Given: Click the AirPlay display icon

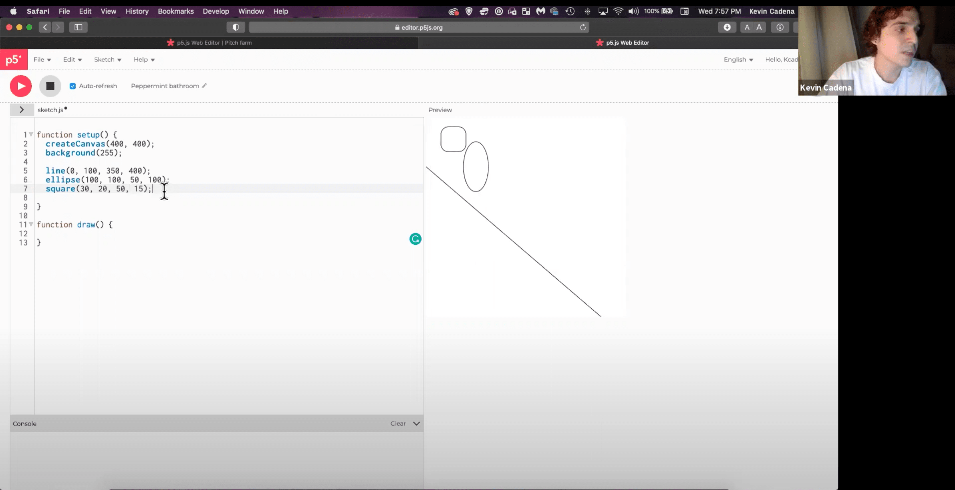Looking at the screenshot, I should point(603,11).
